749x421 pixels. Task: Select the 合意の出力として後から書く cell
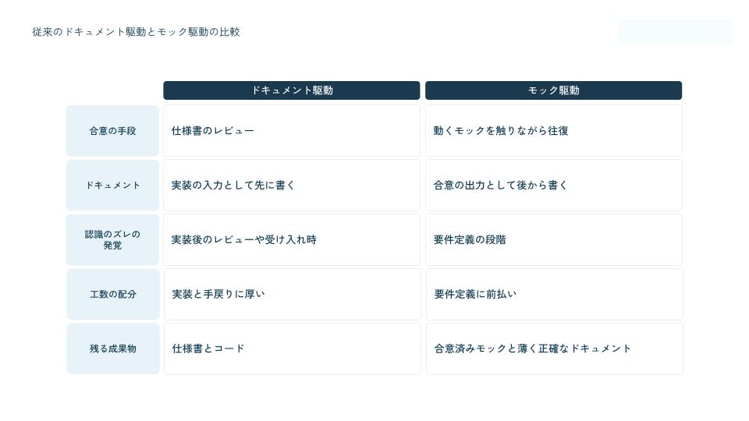(554, 186)
